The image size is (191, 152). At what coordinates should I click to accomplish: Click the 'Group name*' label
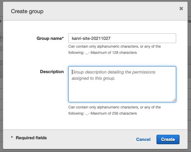tap(50, 38)
